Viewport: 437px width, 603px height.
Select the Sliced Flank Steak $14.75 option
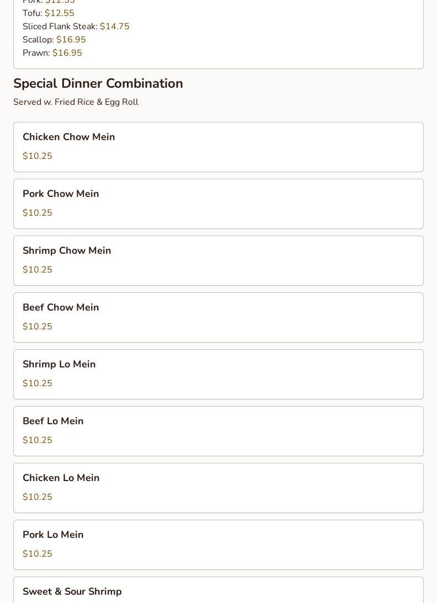pyautogui.click(x=76, y=26)
